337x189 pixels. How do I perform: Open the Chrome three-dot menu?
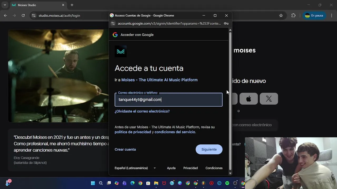pyautogui.click(x=331, y=15)
